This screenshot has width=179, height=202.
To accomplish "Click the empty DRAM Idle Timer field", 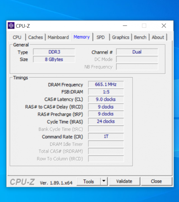I will (x=106, y=144).
